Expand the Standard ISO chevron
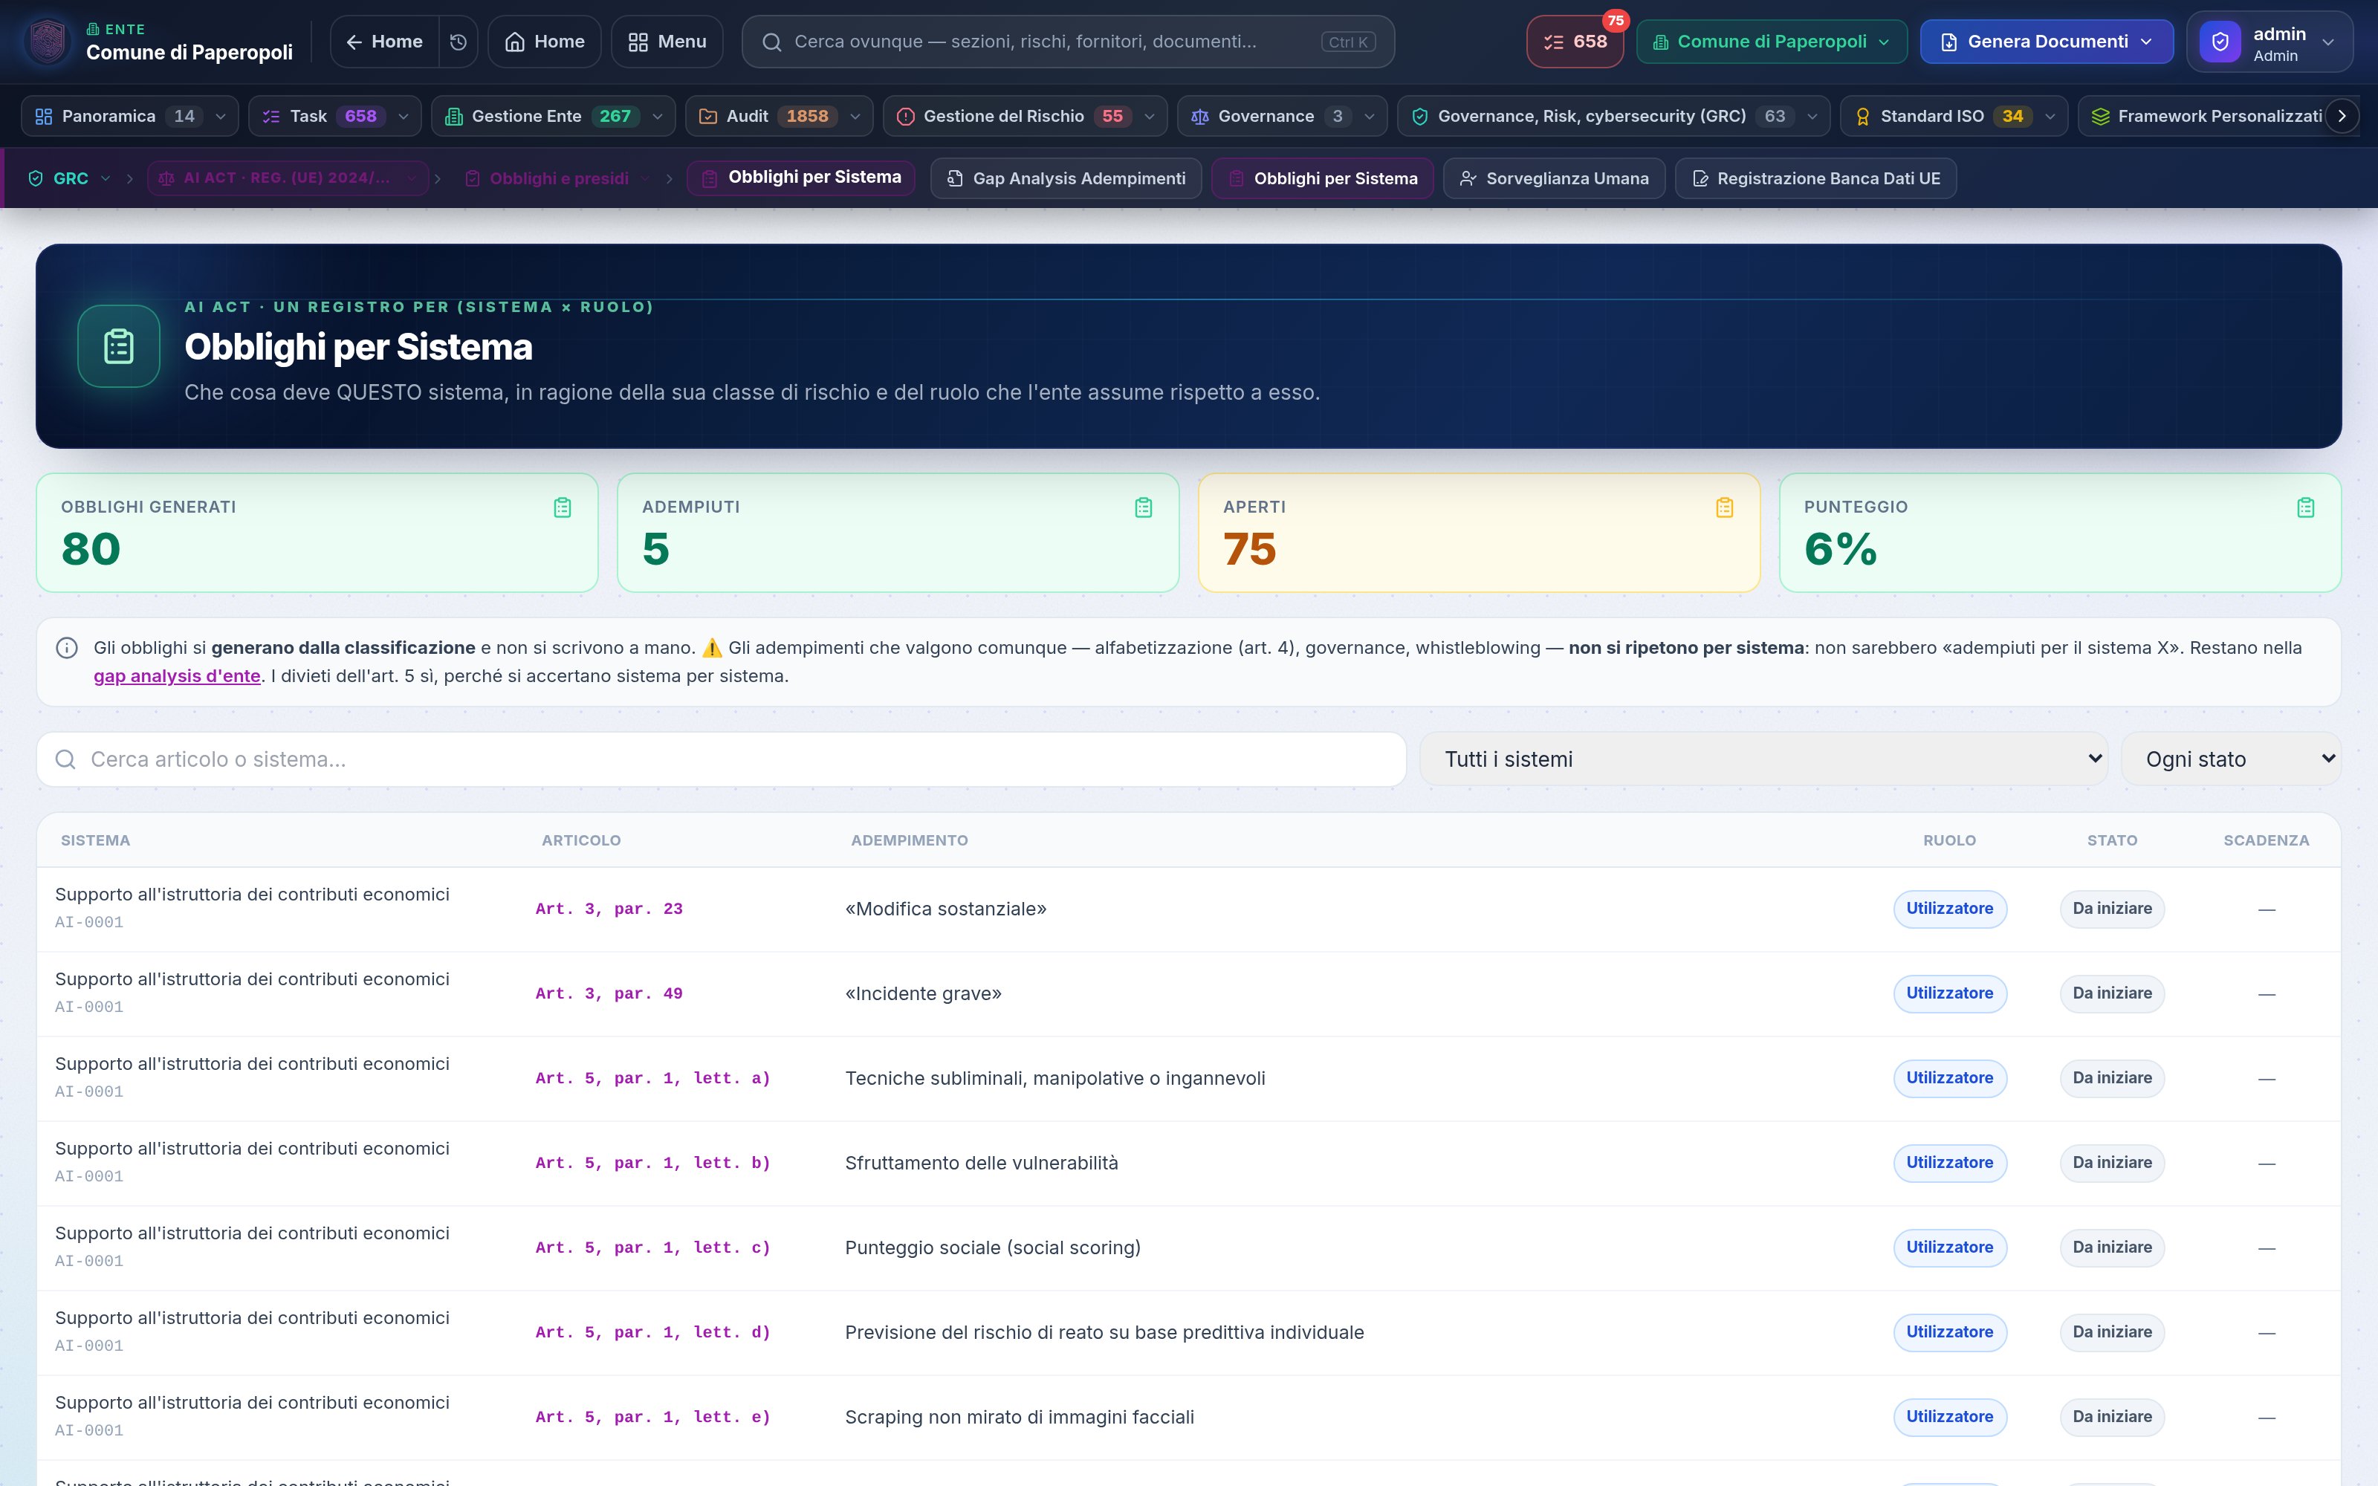Image resolution: width=2378 pixels, height=1486 pixels. (2050, 116)
